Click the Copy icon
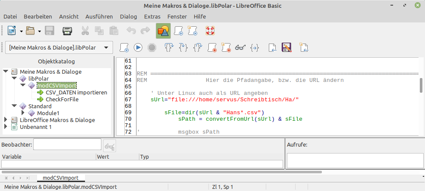The height and width of the screenshot is (191, 425). (x=99, y=31)
